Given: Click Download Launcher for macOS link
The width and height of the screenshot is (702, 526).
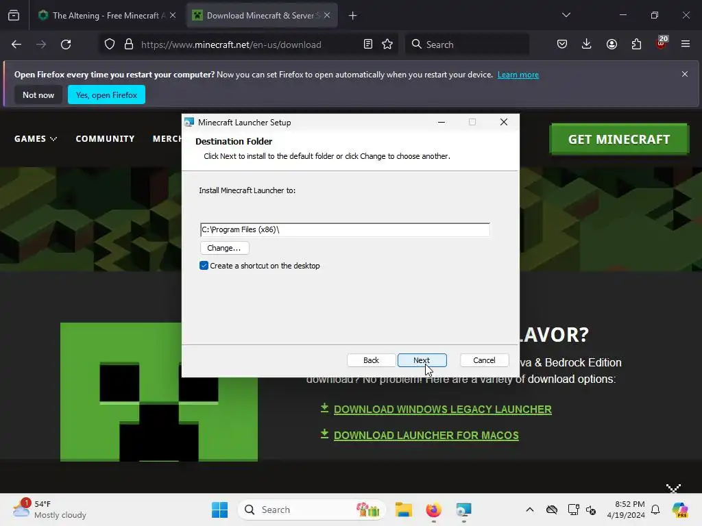Looking at the screenshot, I should 426,435.
